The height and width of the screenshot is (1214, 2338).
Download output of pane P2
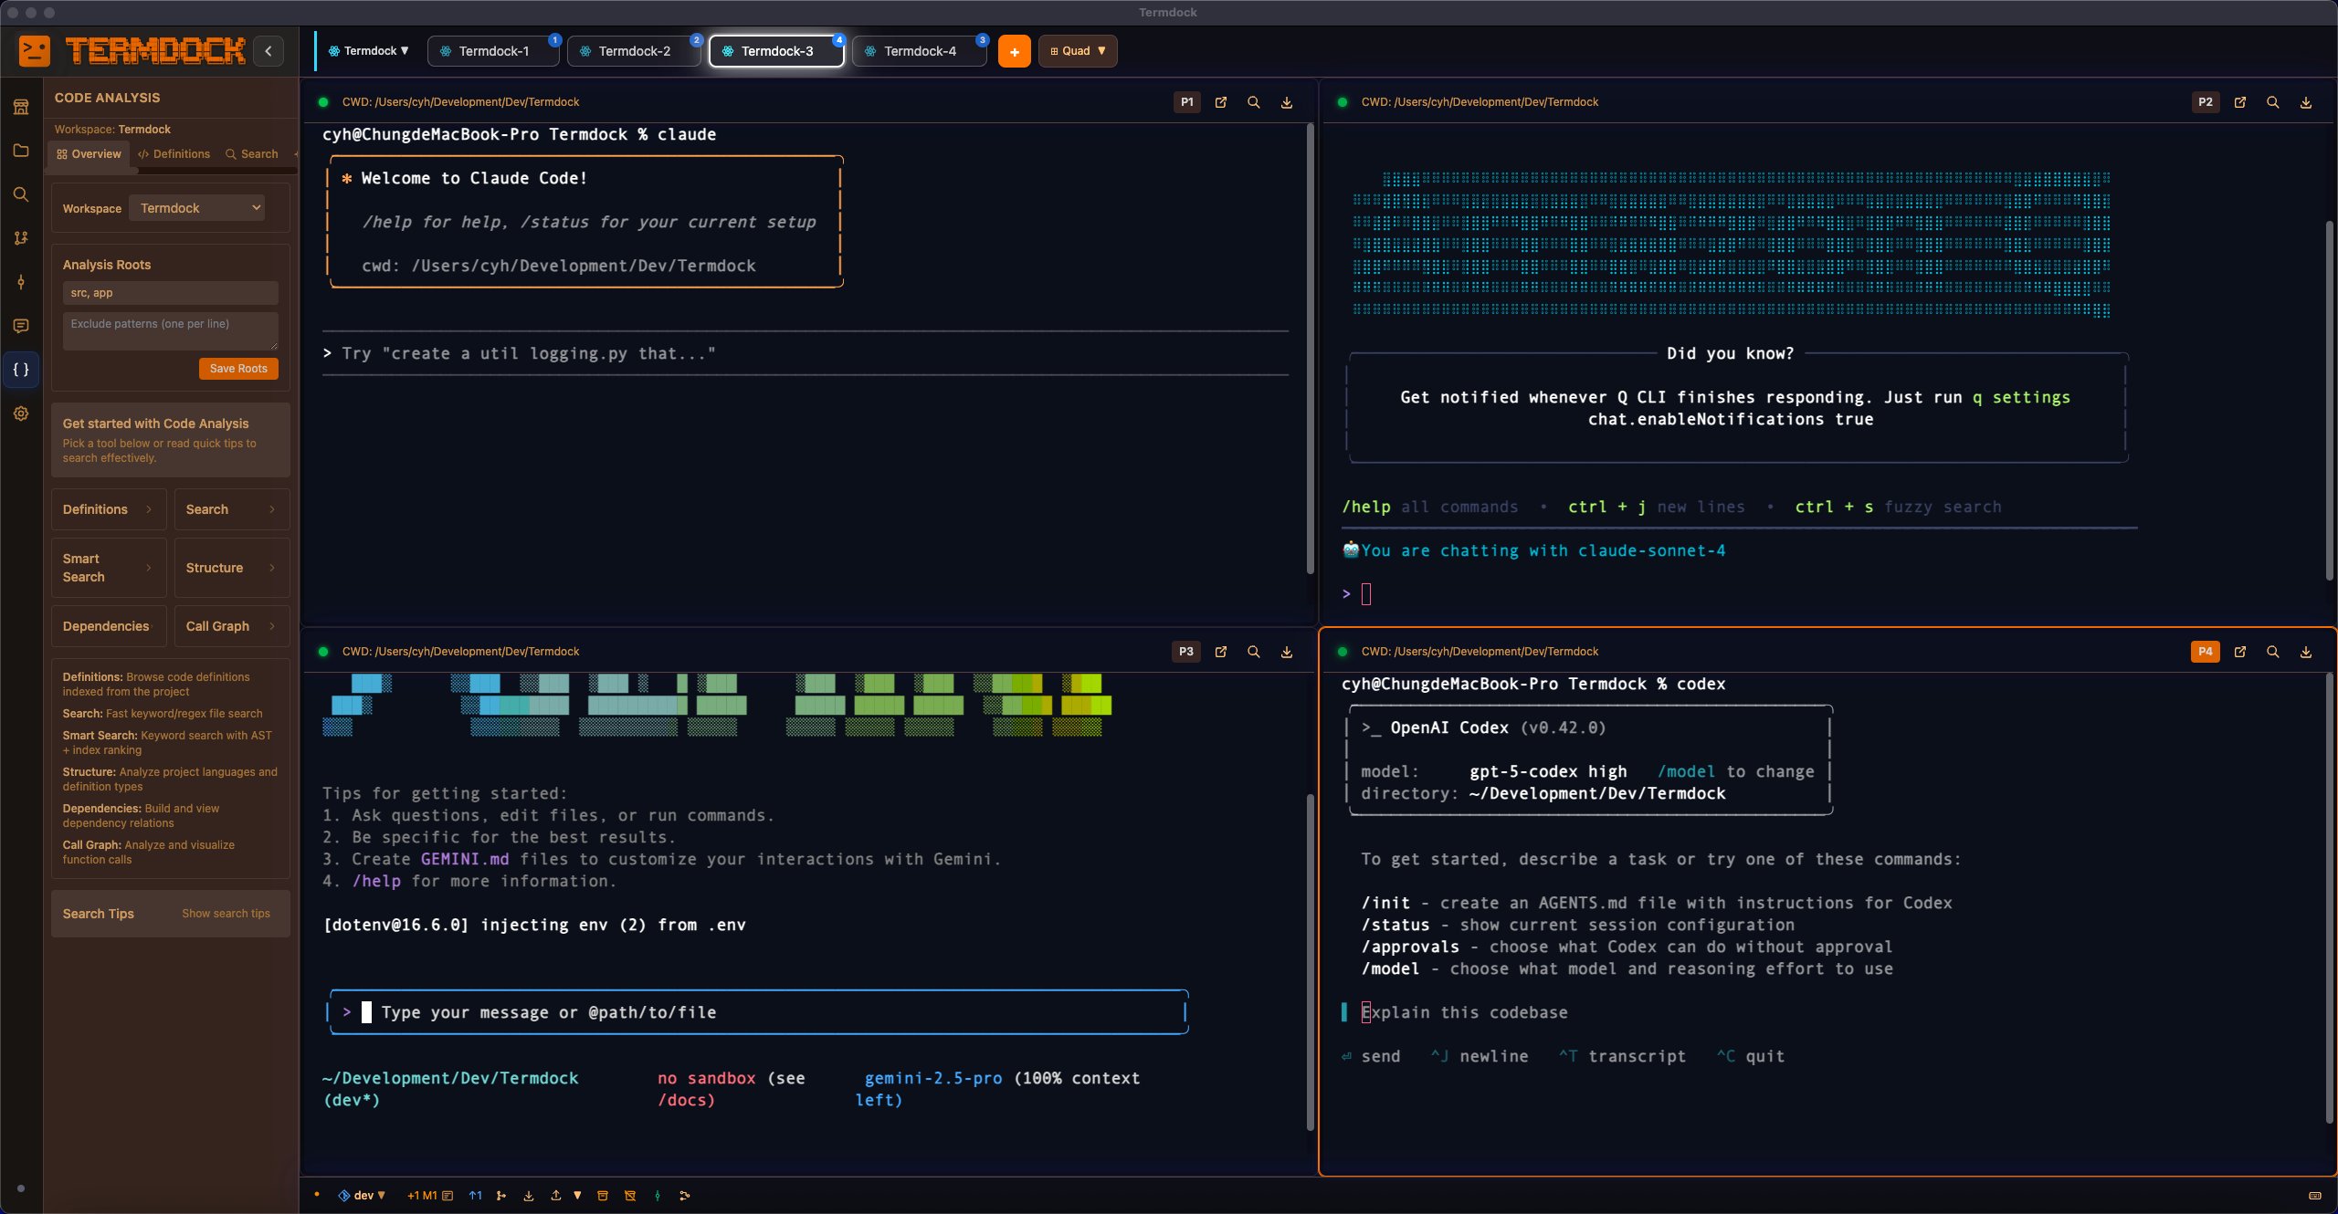point(2306,102)
